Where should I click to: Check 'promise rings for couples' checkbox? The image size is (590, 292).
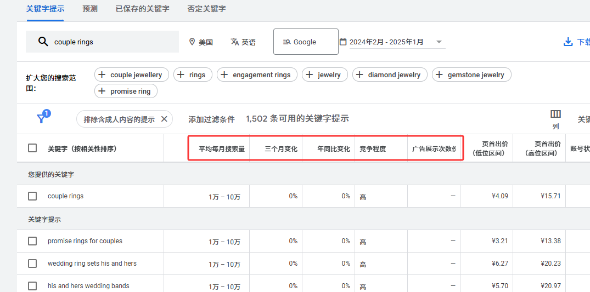(x=32, y=241)
